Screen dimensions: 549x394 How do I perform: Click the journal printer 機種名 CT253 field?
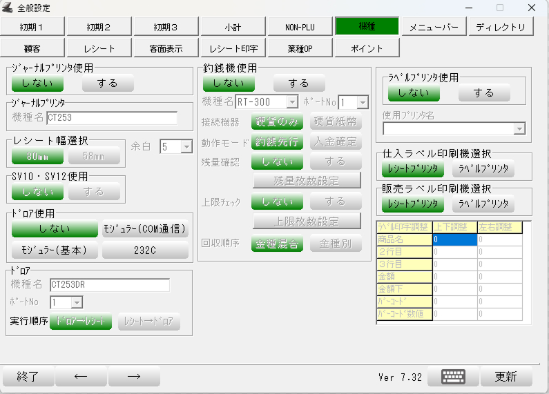pos(111,118)
